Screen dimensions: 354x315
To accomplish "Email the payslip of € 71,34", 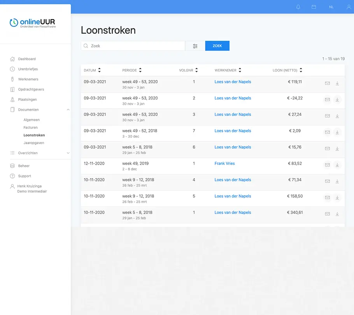I will click(x=327, y=181).
